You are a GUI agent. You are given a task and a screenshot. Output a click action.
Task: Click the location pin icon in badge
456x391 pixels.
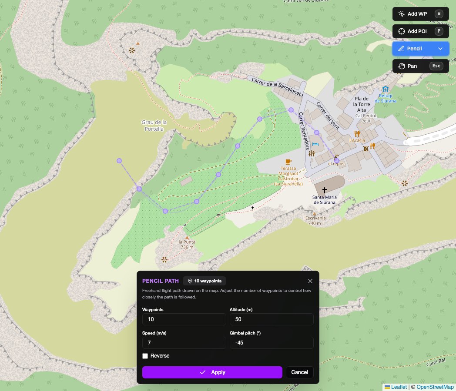pyautogui.click(x=190, y=281)
